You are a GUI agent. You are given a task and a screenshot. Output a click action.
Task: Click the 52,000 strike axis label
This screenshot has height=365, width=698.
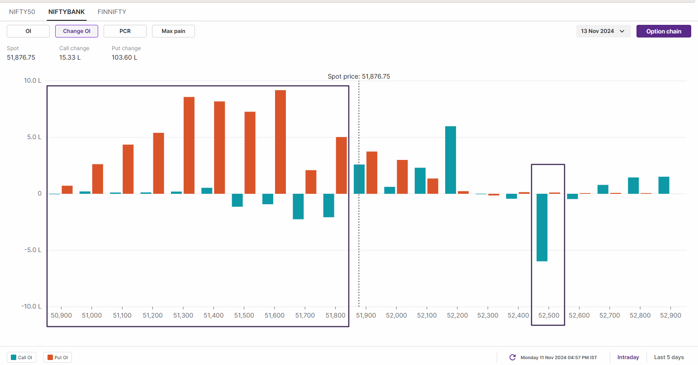point(396,315)
